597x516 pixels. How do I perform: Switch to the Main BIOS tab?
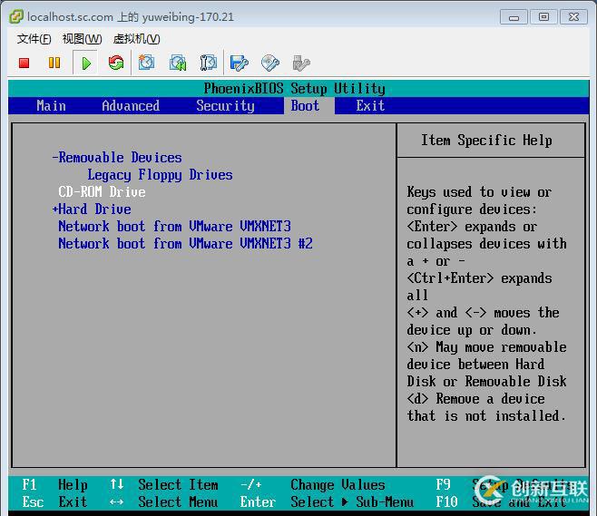point(52,106)
